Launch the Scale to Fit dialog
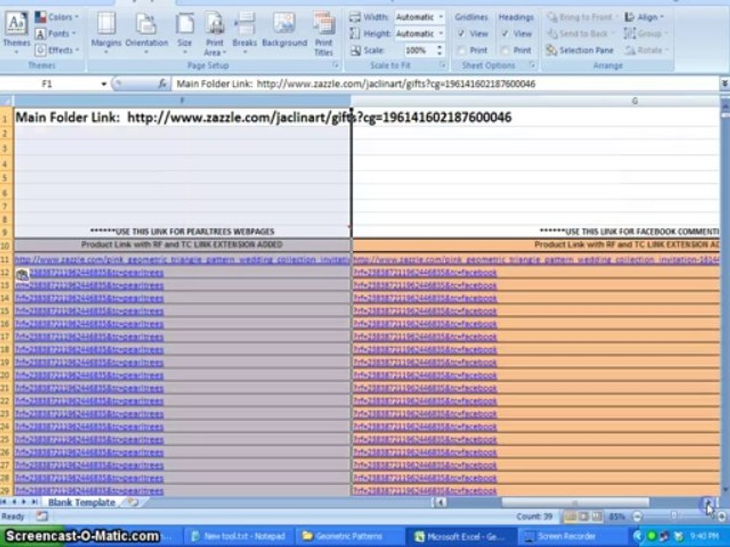The width and height of the screenshot is (730, 547). pos(443,65)
